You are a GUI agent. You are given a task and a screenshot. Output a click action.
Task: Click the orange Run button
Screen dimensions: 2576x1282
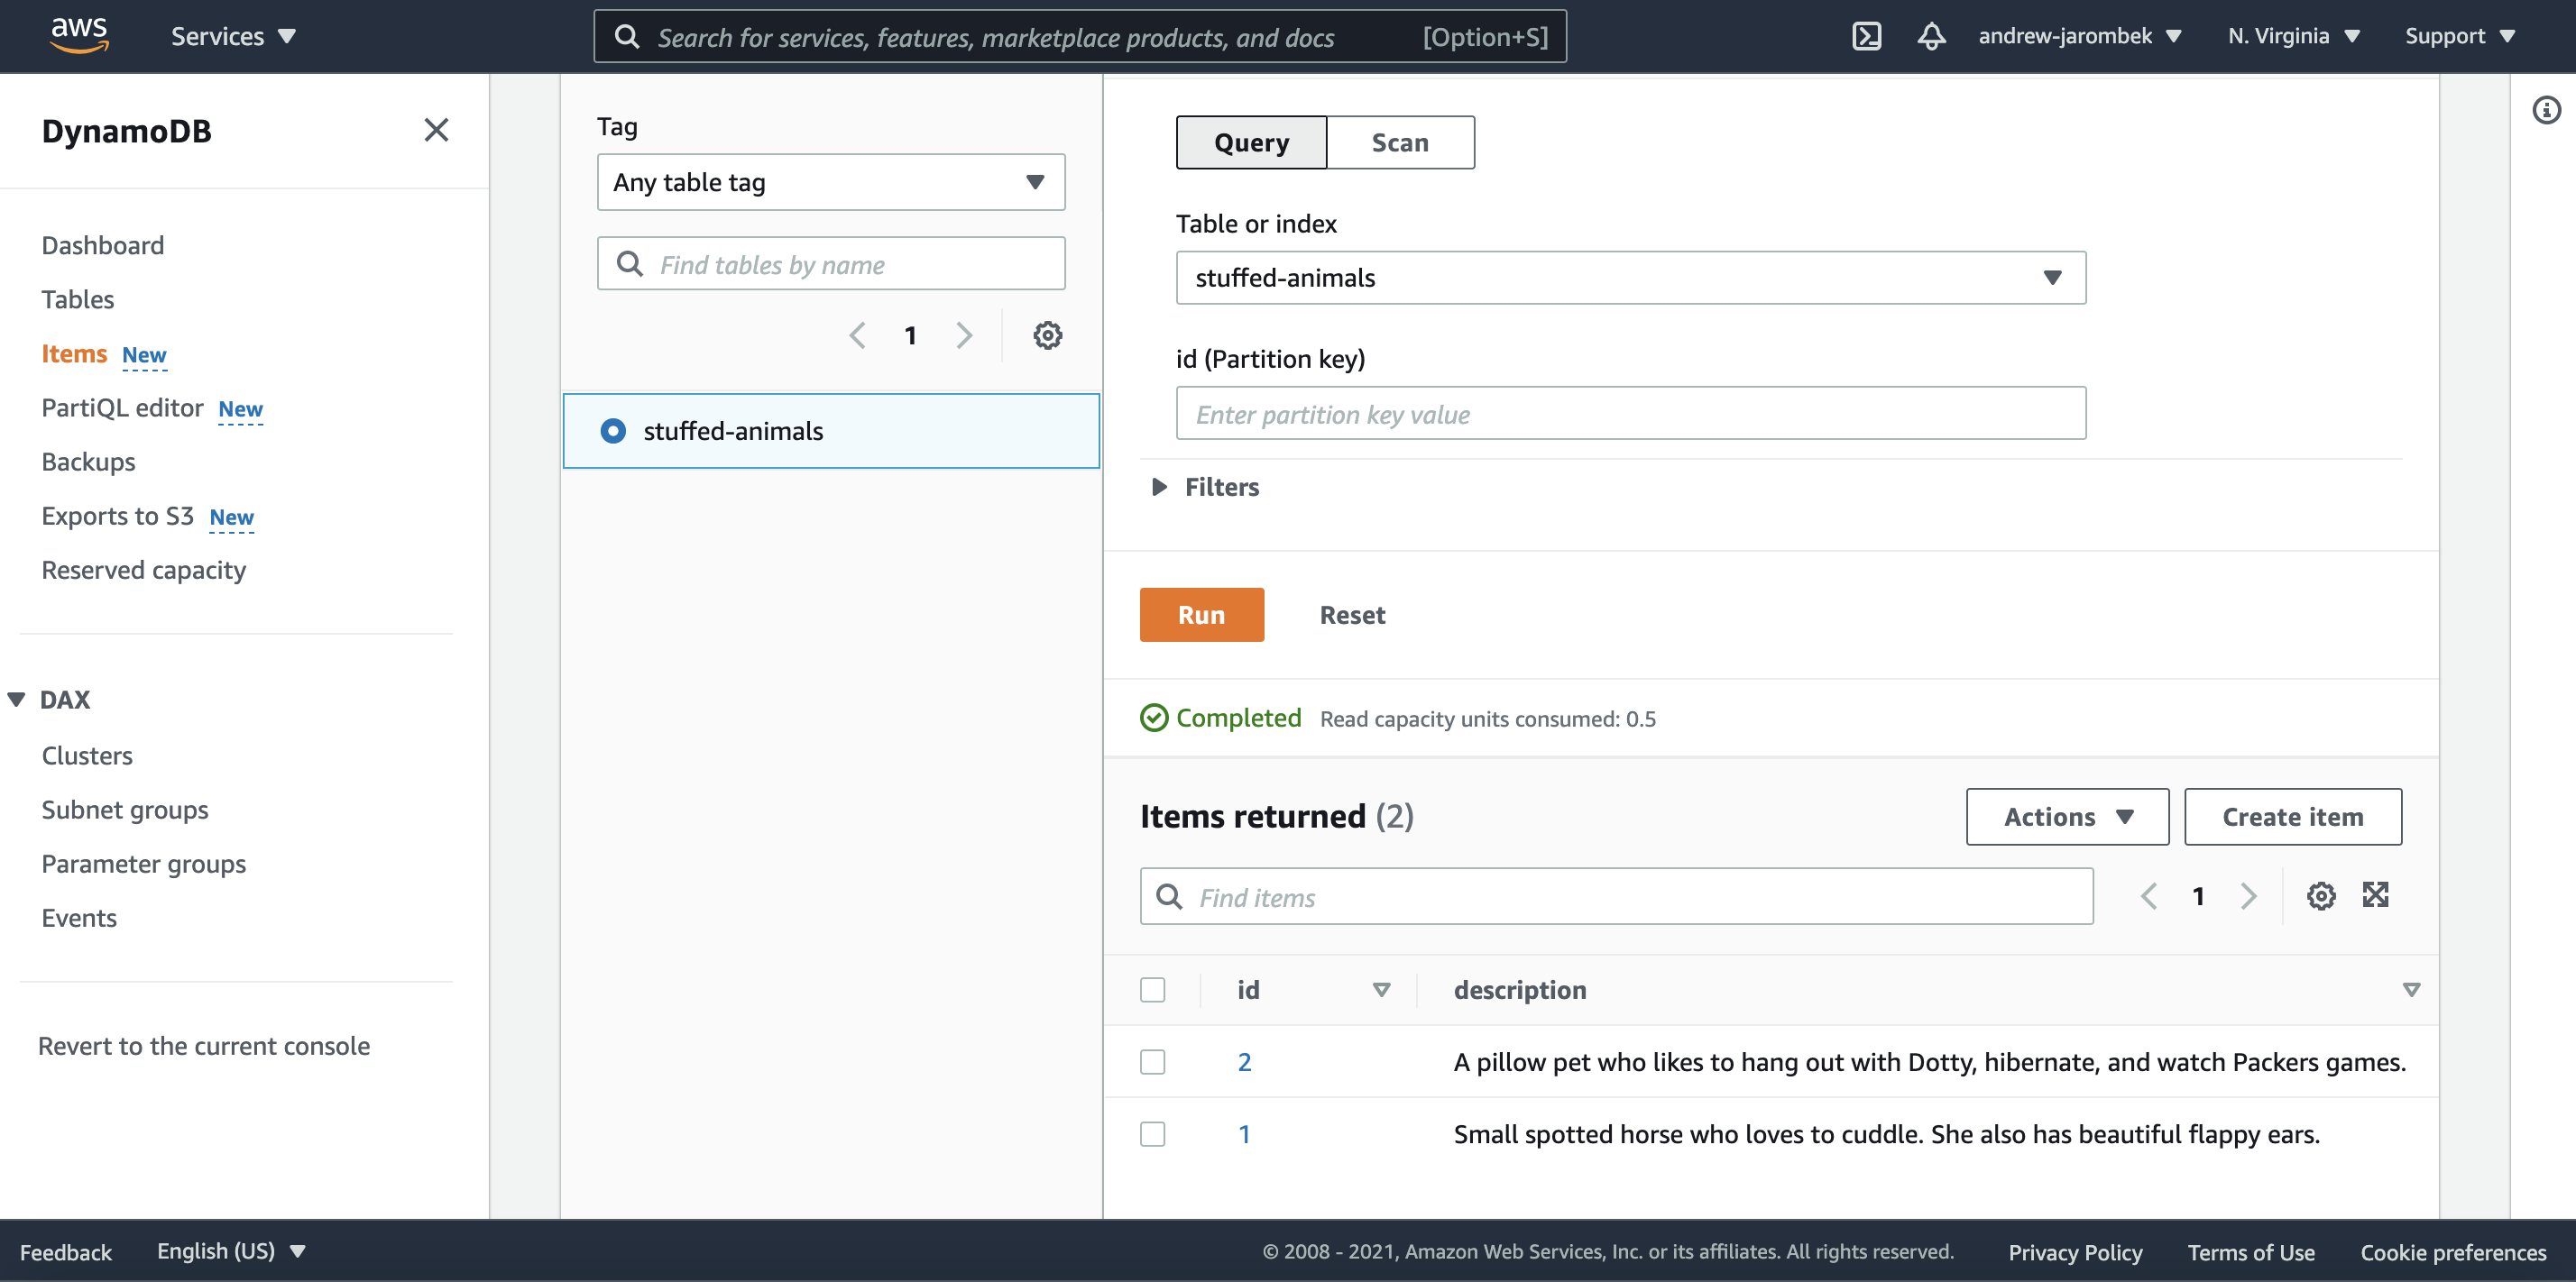tap(1201, 615)
